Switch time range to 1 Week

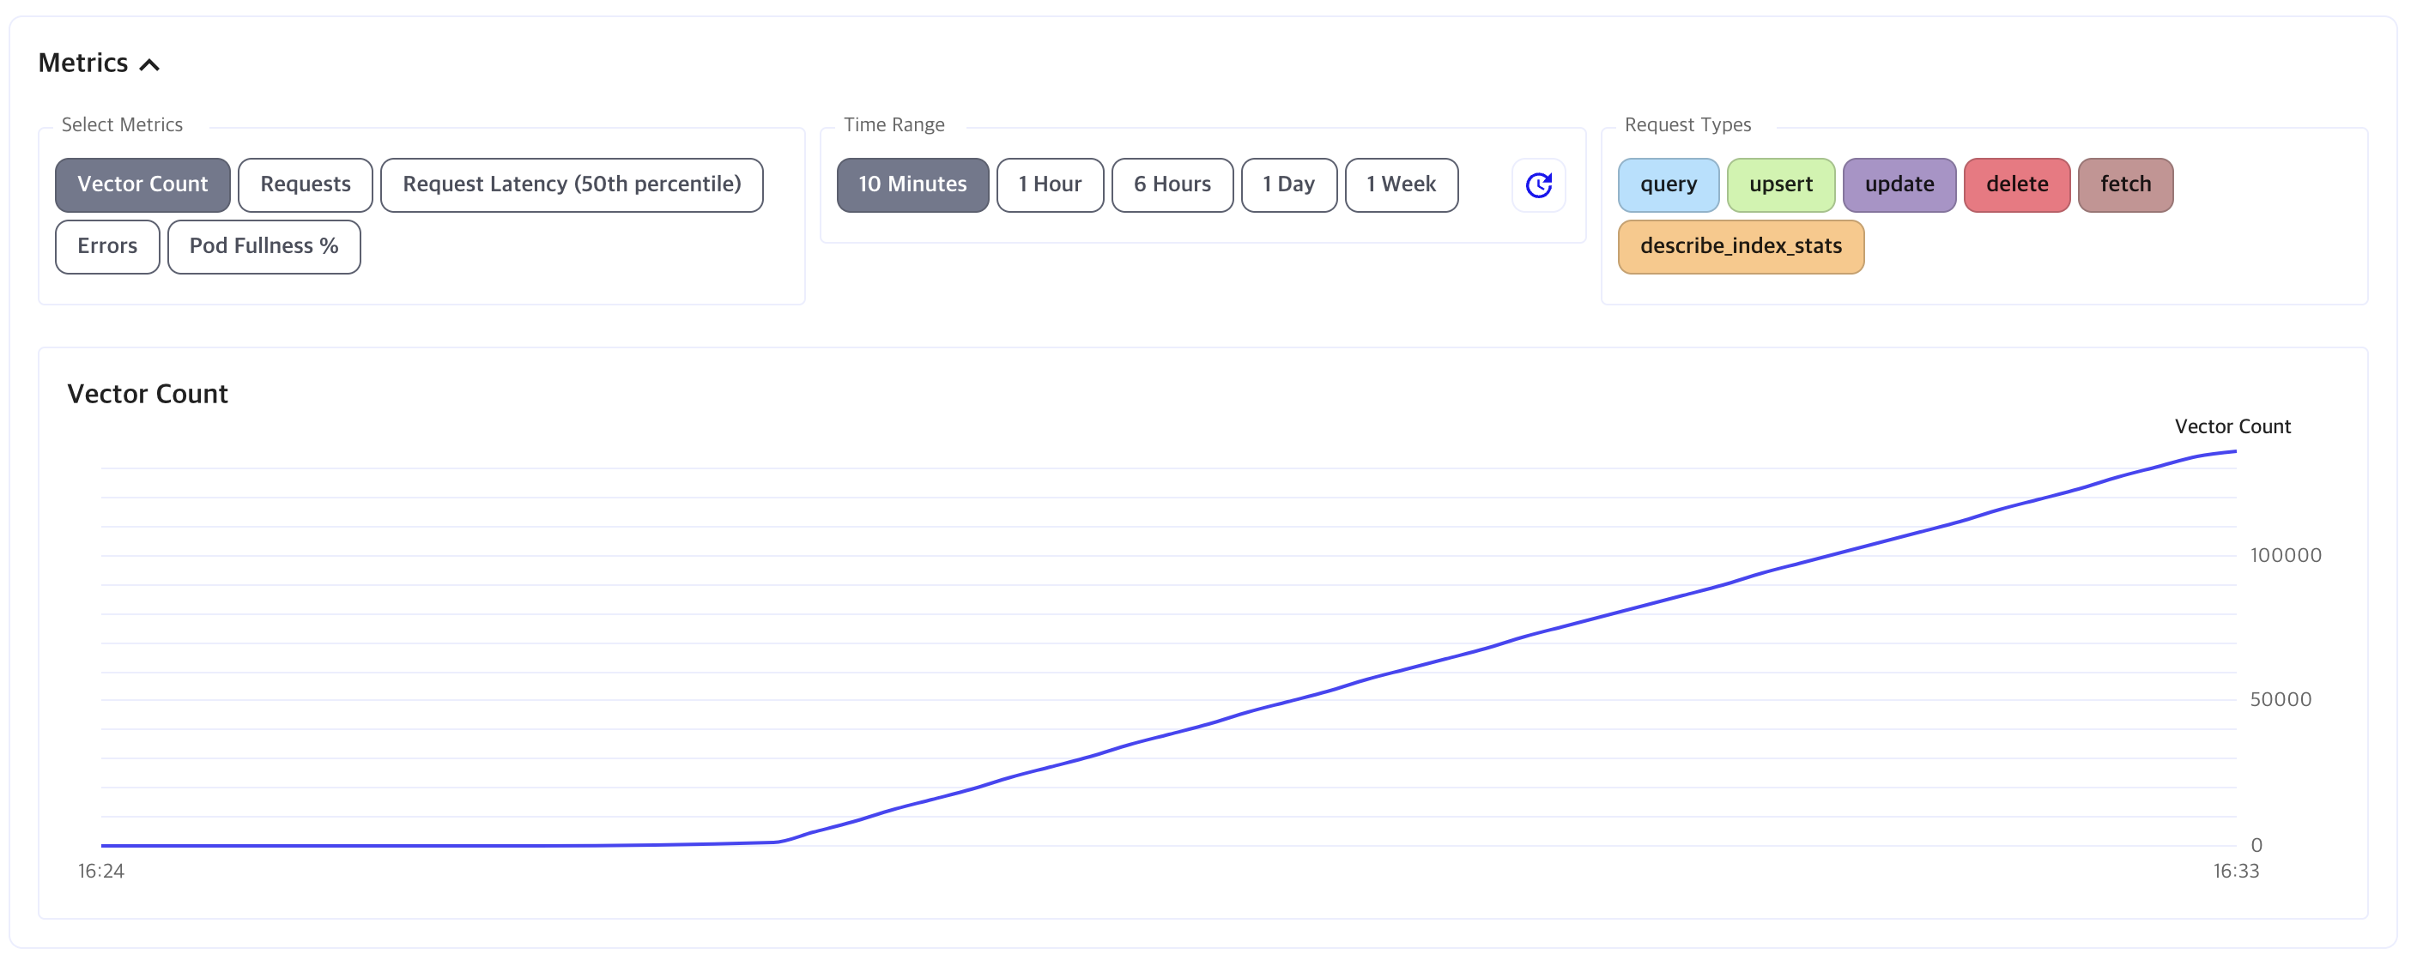[x=1401, y=184]
